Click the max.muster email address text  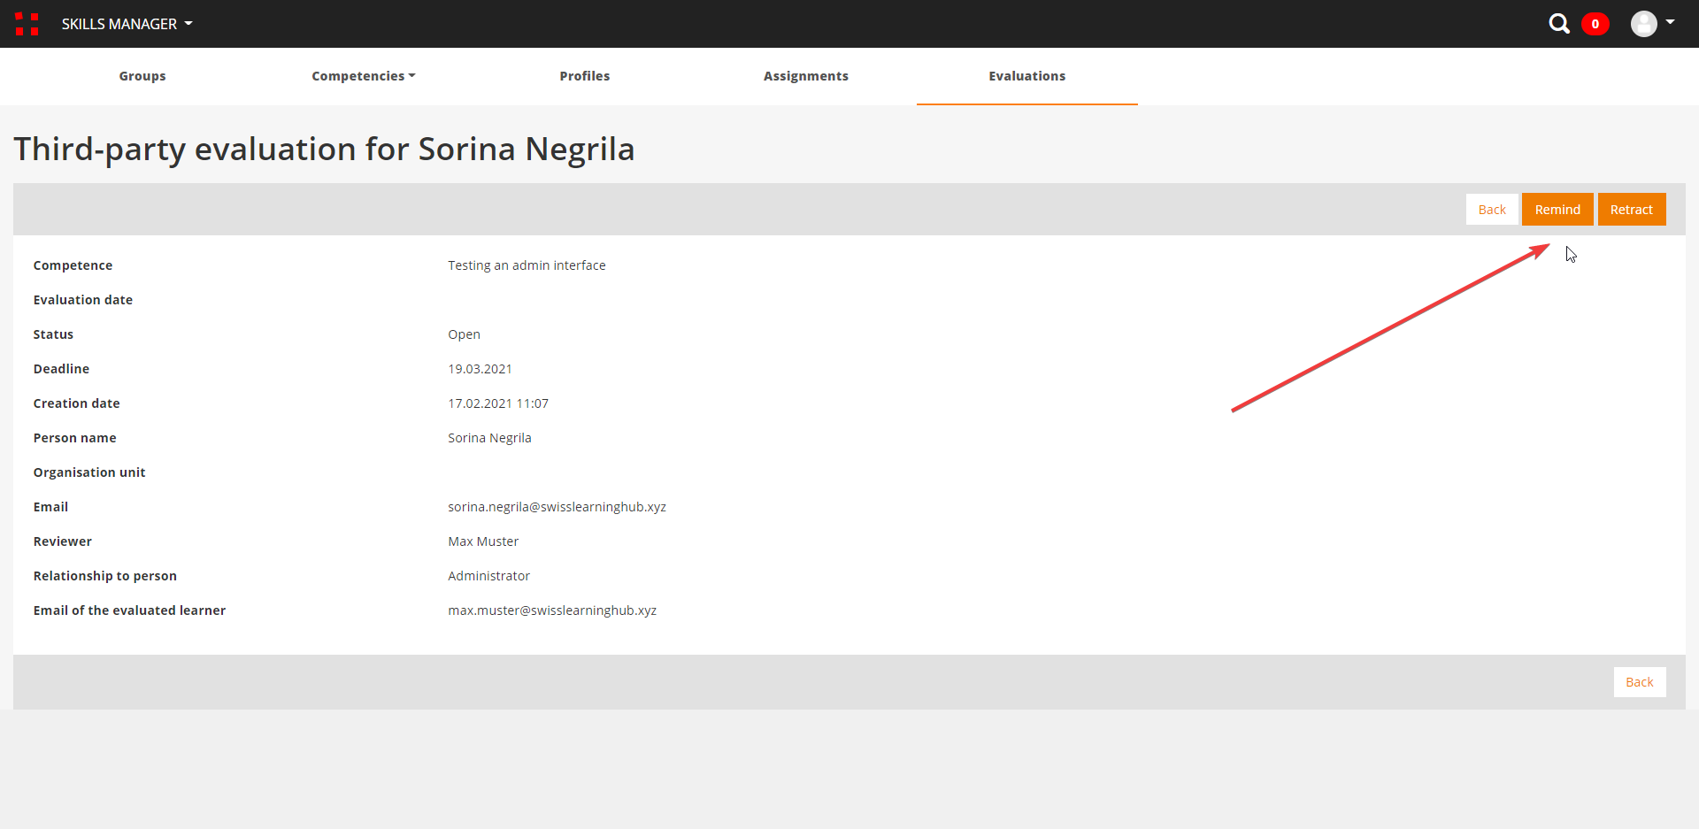pos(552,610)
